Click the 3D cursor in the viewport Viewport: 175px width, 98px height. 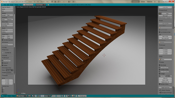point(104,55)
